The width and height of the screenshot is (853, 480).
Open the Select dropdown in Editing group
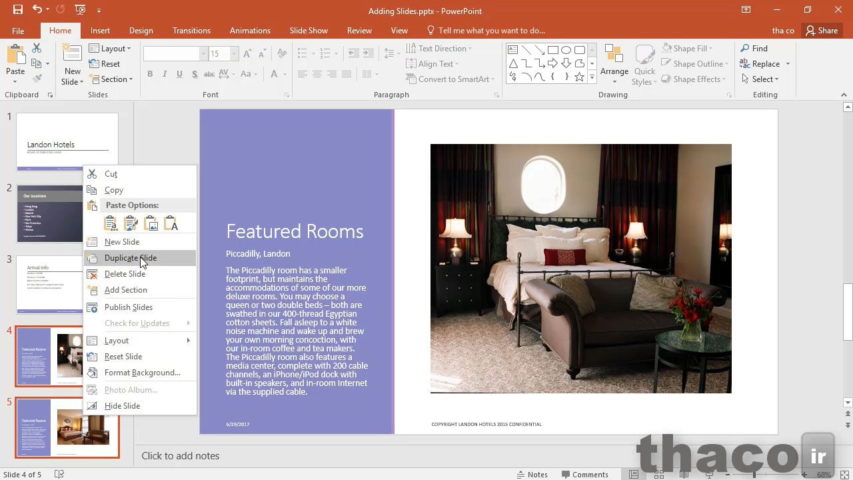click(760, 79)
